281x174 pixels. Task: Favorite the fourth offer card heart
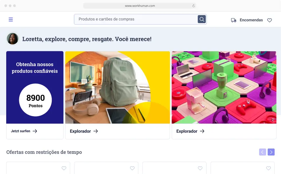click(x=269, y=168)
